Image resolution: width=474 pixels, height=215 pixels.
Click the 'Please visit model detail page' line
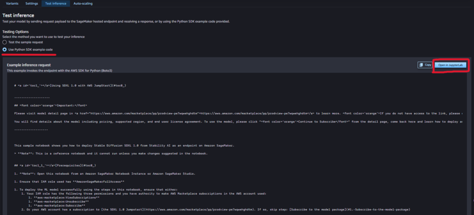coord(238,113)
